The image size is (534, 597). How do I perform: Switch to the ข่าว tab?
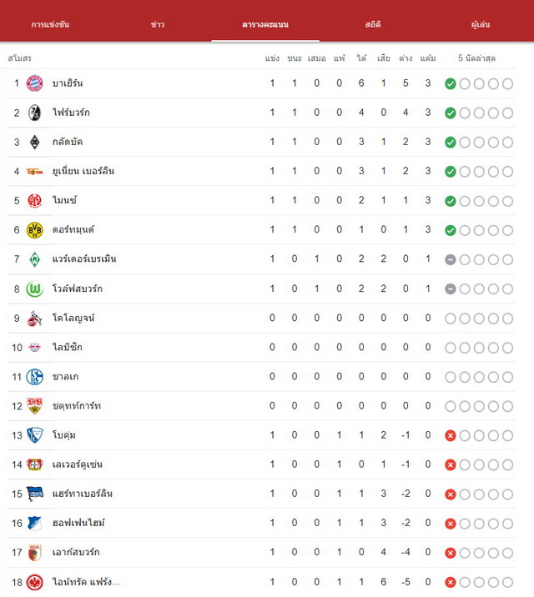pyautogui.click(x=158, y=24)
